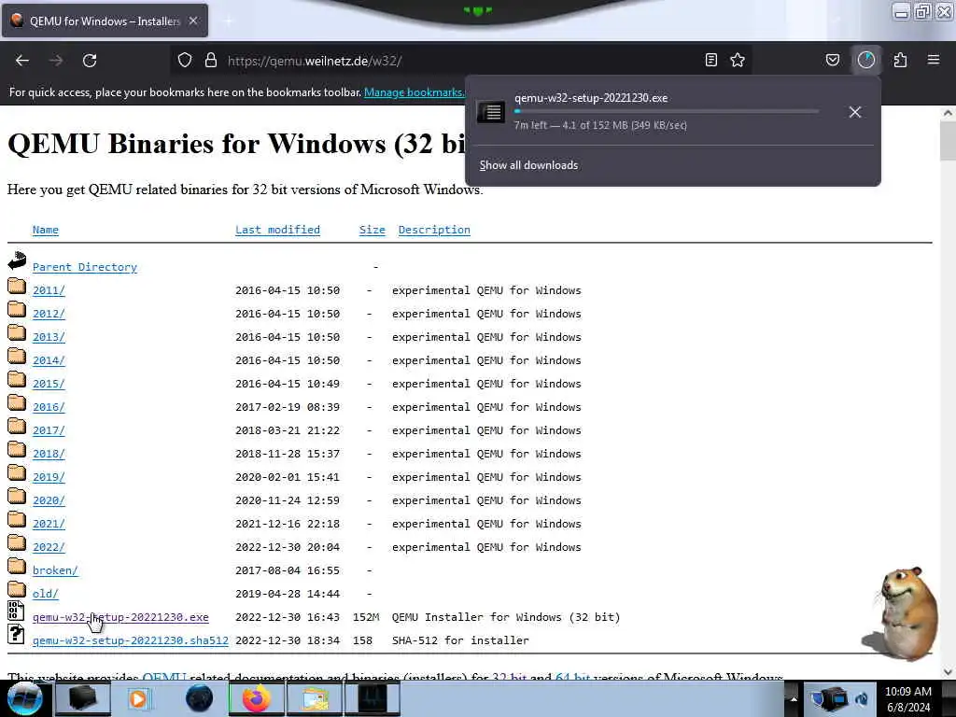Open Firefox from the taskbar
Screen dimensions: 956x717
[256, 698]
